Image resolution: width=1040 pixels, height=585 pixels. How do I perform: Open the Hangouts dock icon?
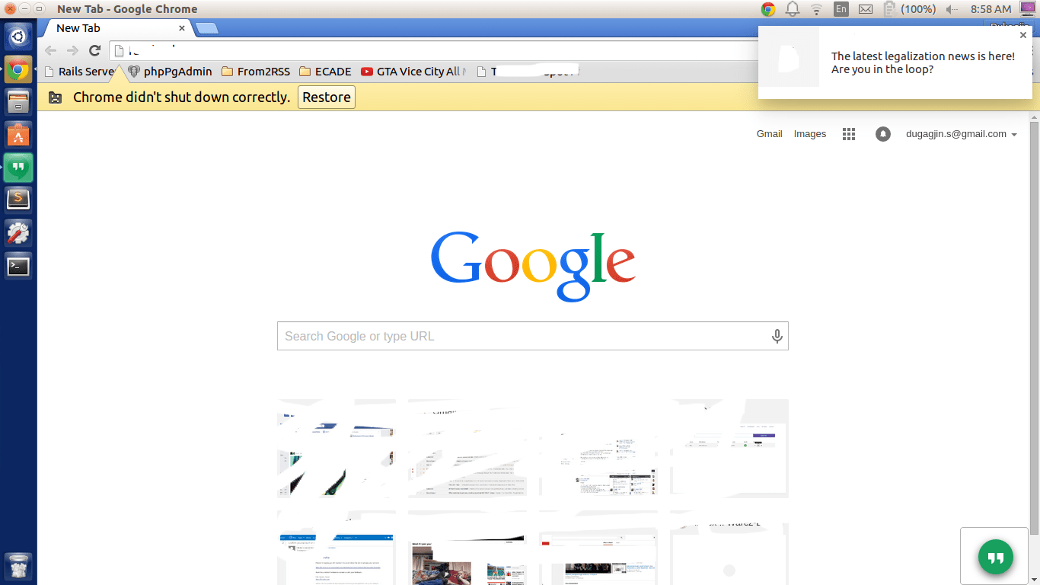tap(18, 168)
